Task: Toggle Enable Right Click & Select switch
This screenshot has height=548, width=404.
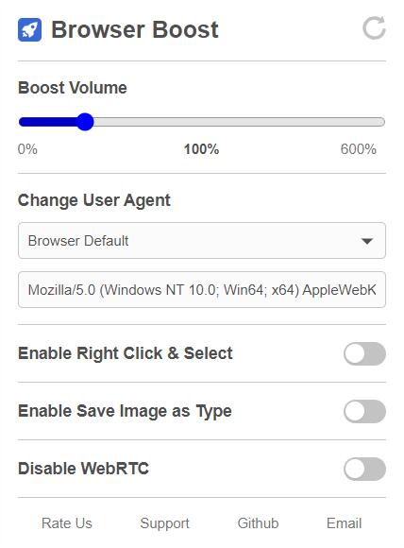Action: [364, 353]
